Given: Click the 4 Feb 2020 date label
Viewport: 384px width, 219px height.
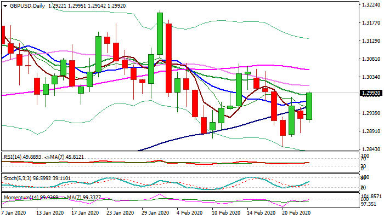Looking at the screenshot, I should coord(190,212).
